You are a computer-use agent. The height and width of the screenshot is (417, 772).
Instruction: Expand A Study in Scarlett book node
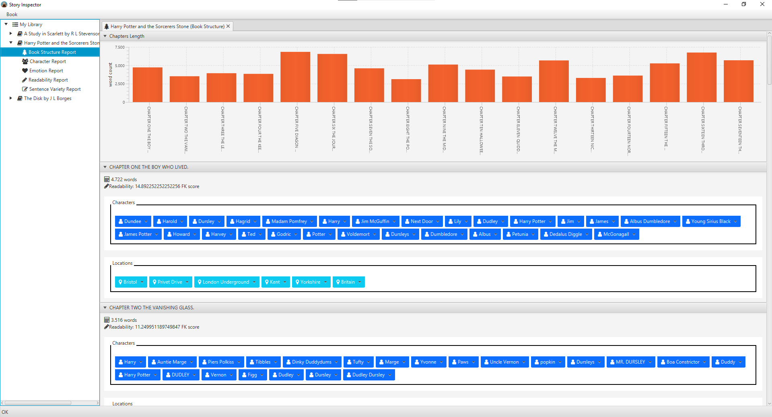point(11,33)
